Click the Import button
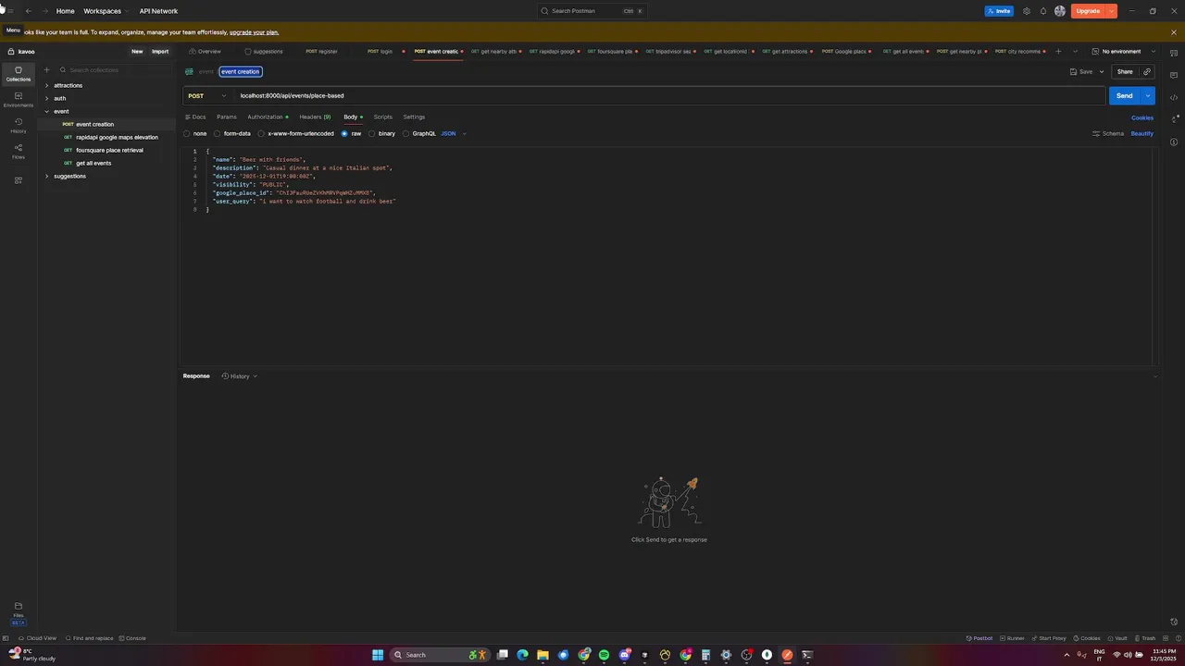The height and width of the screenshot is (666, 1185). pos(160,52)
